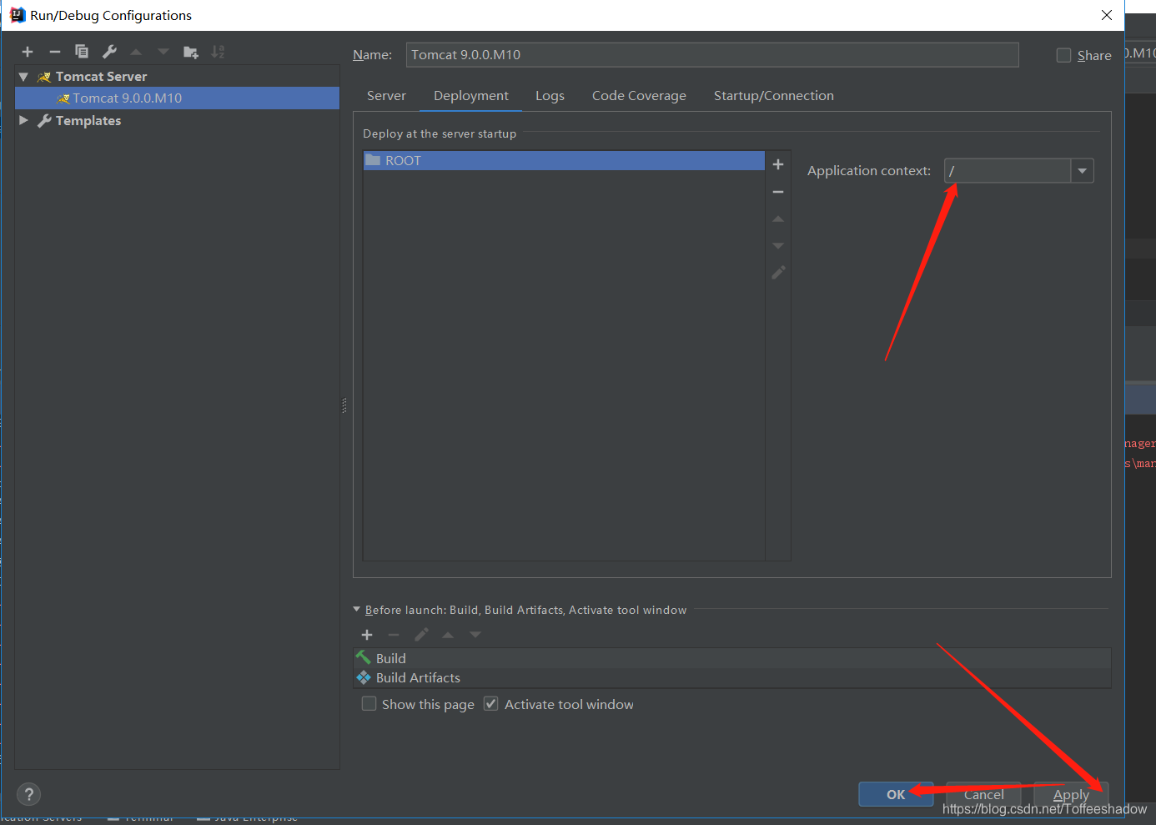Select Tomcat 9.0.0.M10 configuration item
The image size is (1156, 825).
click(177, 98)
